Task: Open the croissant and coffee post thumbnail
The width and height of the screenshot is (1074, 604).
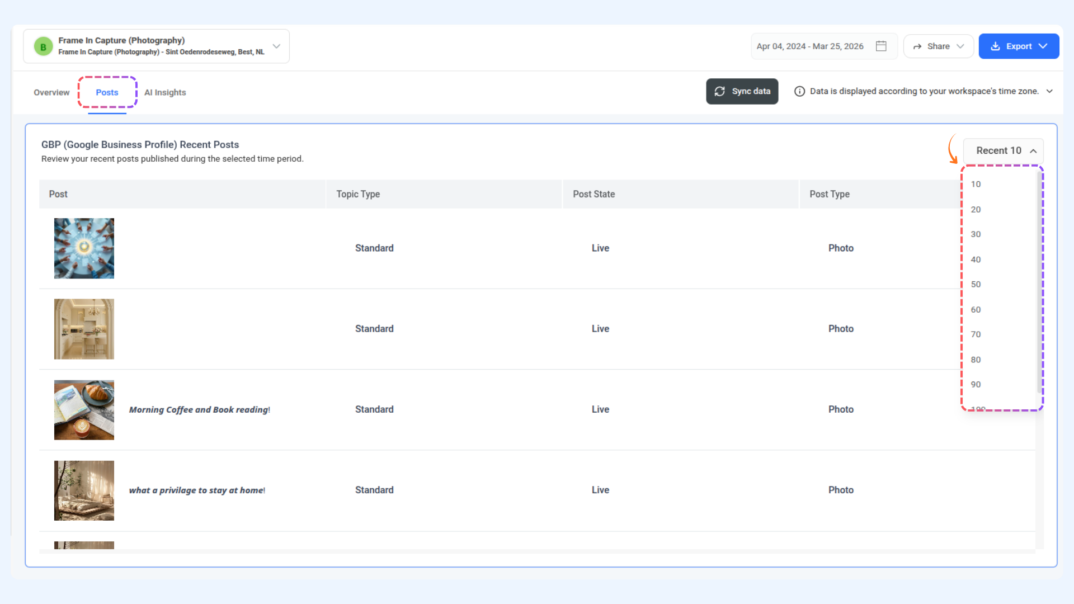Action: tap(84, 410)
